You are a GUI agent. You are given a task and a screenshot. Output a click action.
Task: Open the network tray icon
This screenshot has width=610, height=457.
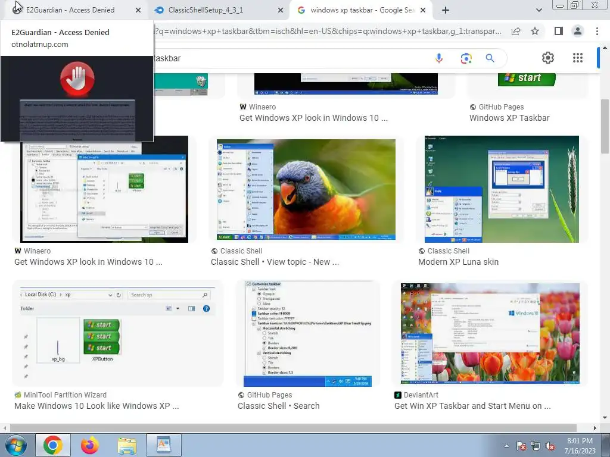click(x=536, y=446)
